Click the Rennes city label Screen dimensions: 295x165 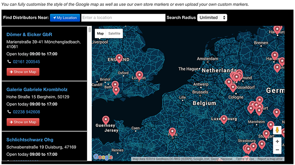(x=118, y=150)
